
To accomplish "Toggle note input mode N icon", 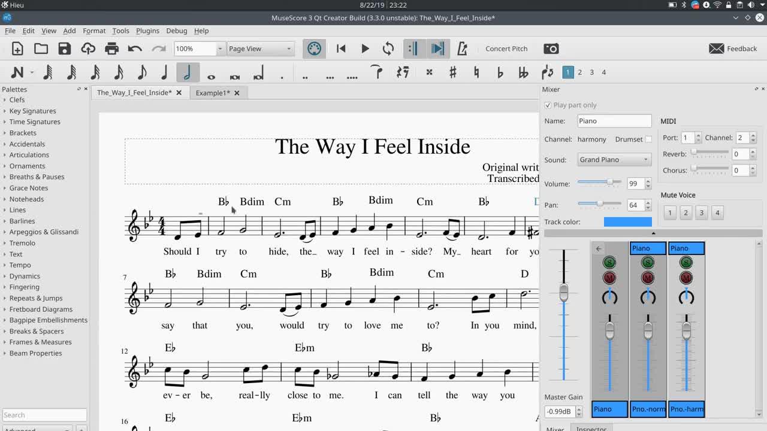I will coord(17,72).
